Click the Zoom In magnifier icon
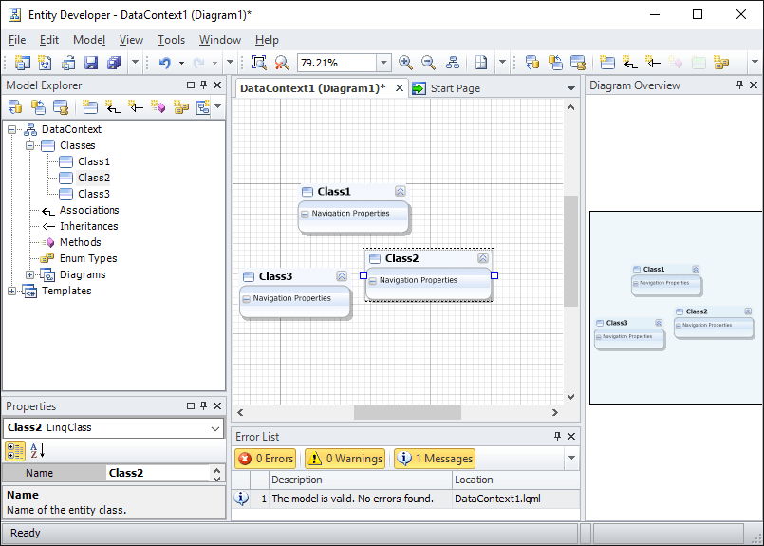Image resolution: width=764 pixels, height=546 pixels. point(405,63)
